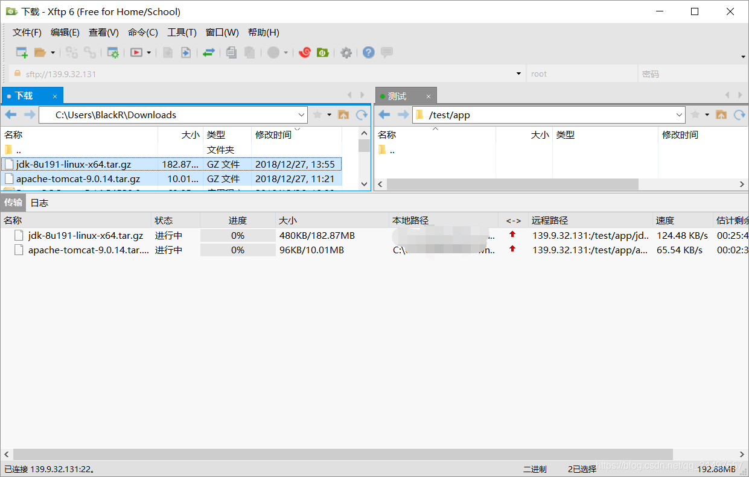Open the 窗口(W) menu
The height and width of the screenshot is (477, 749).
click(x=222, y=33)
